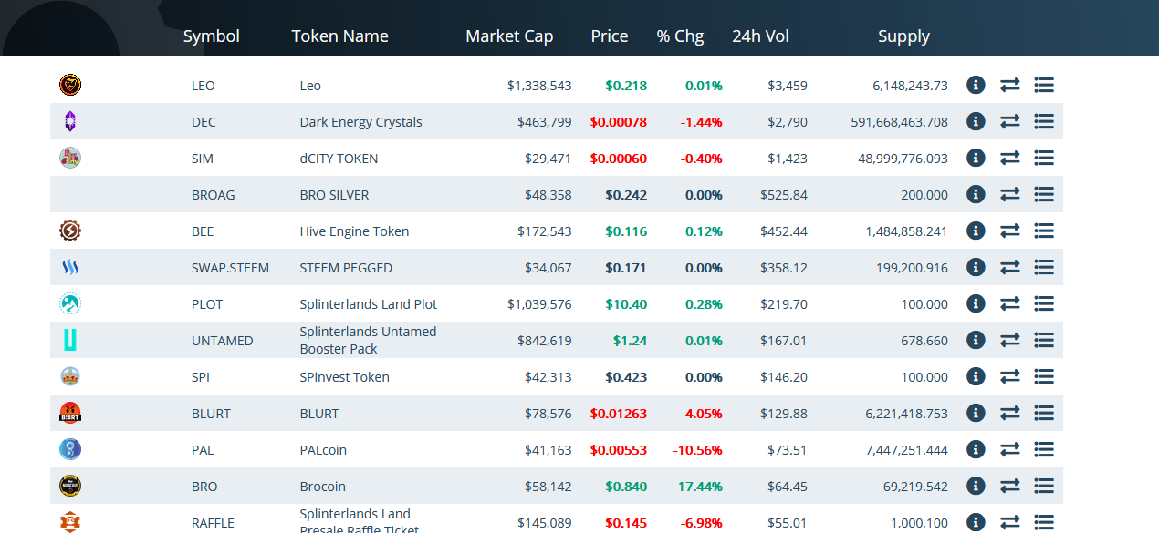
Task: Open info icon for SPinvest Token
Action: click(x=976, y=376)
